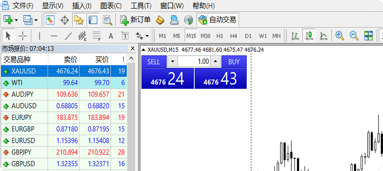
Task: Select the Fibonacci retracement tool
Action: 97,35
